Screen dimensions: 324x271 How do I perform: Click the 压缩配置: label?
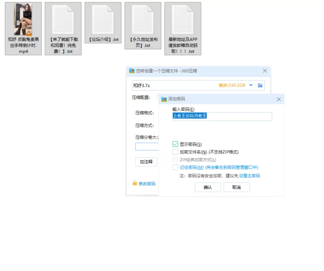[141, 97]
